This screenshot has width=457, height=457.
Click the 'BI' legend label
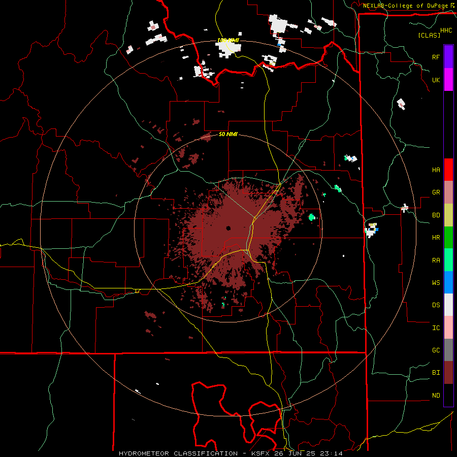click(436, 373)
